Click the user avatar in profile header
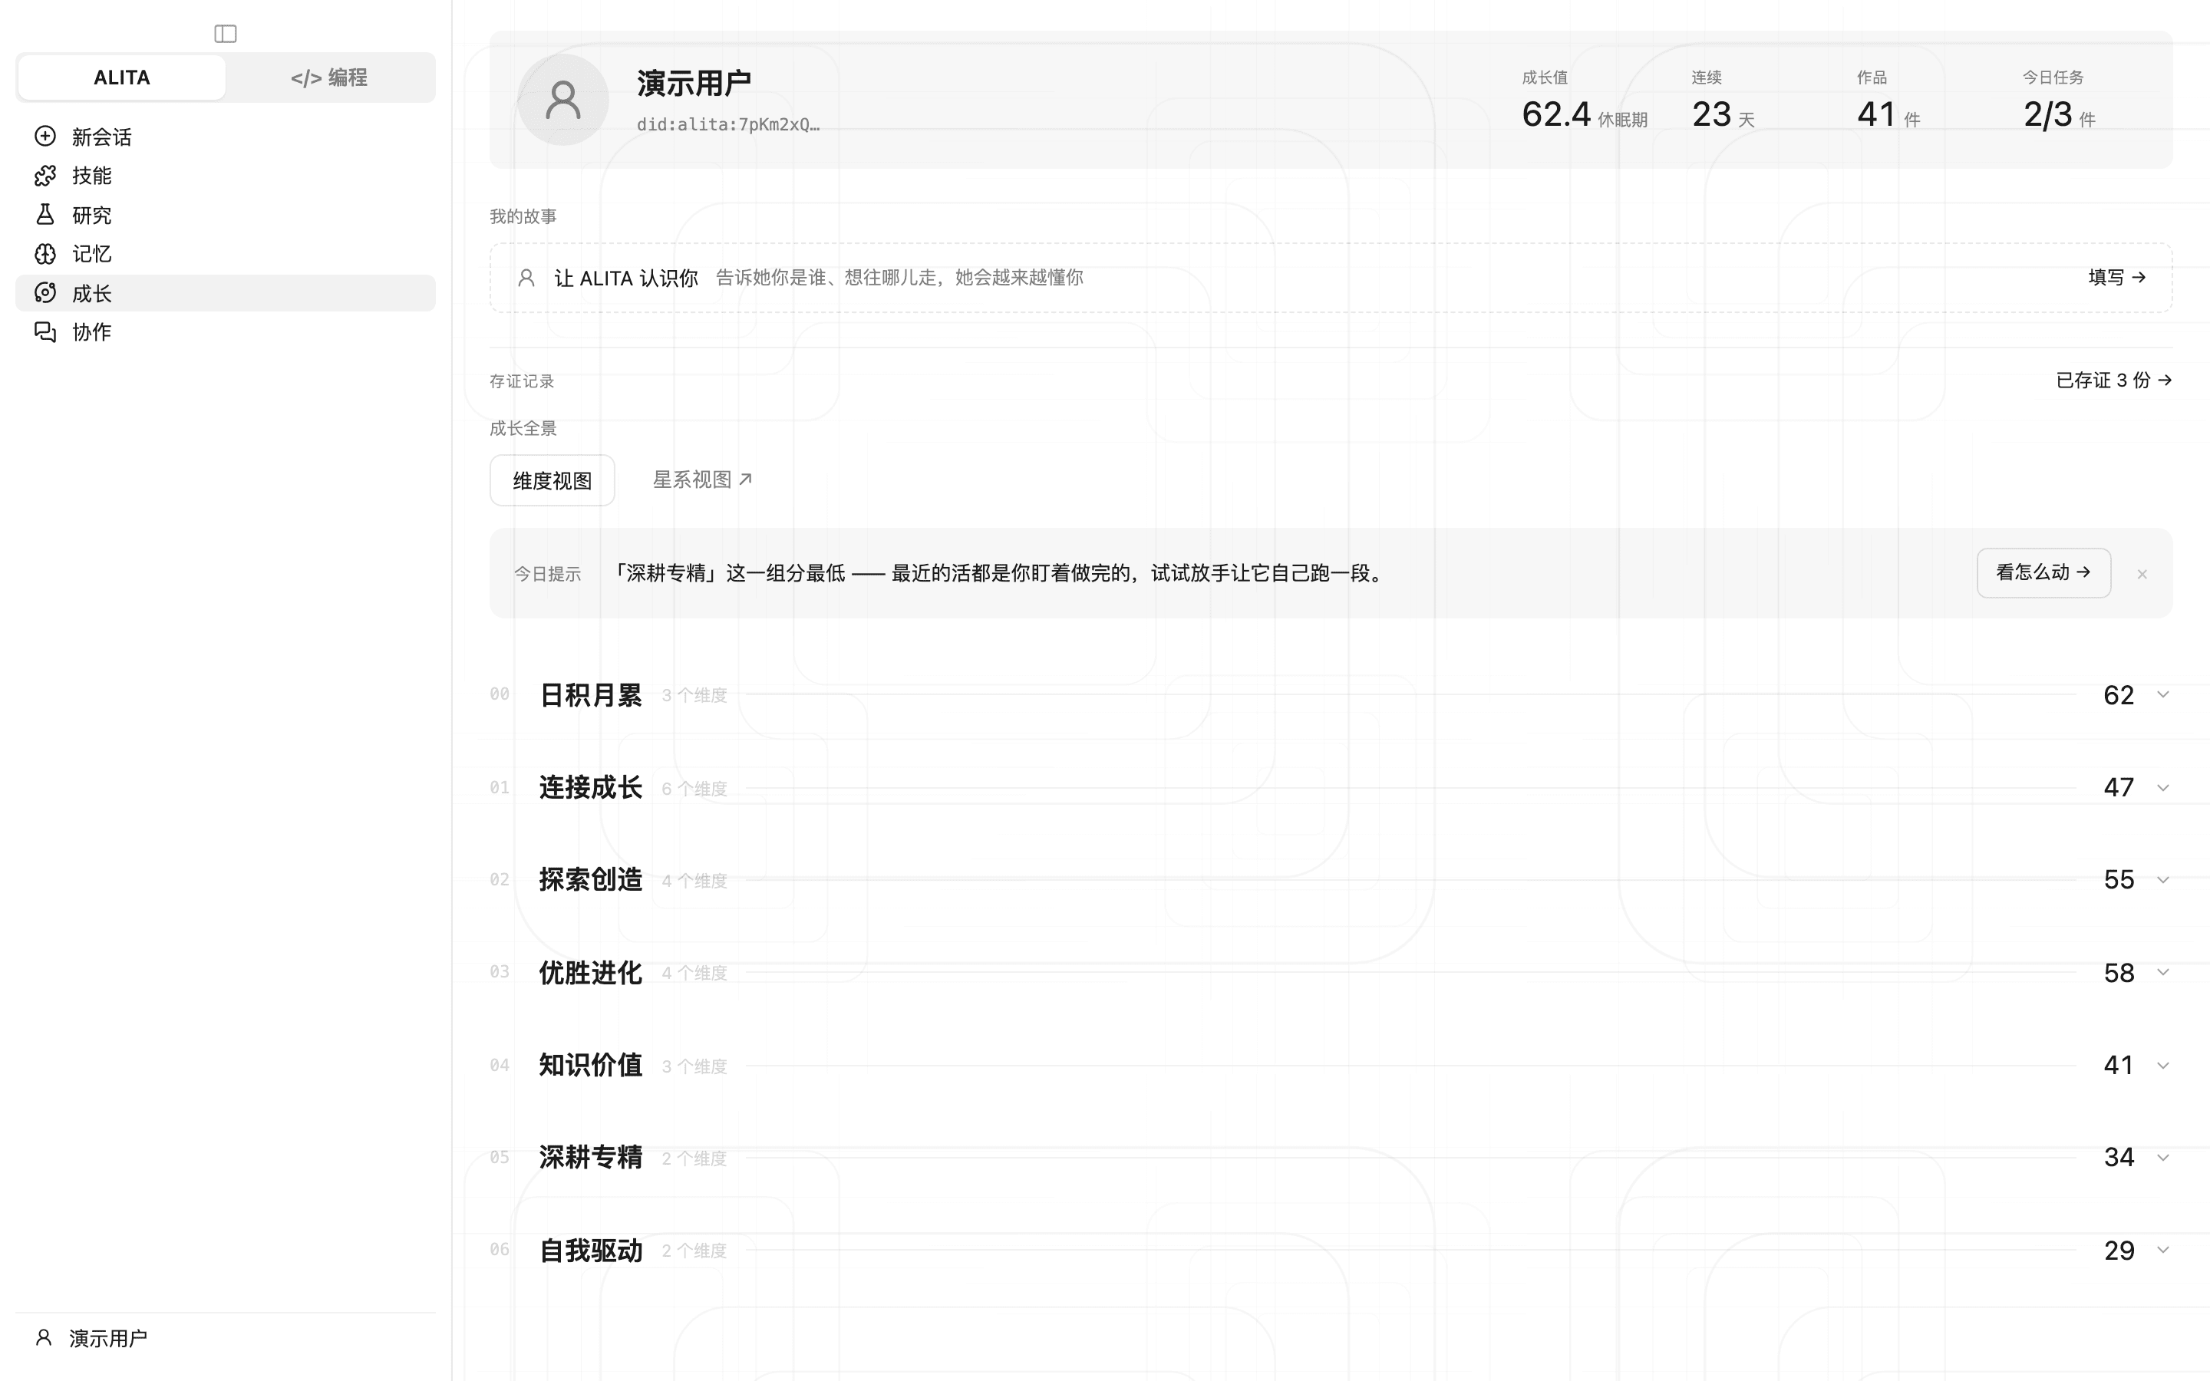Viewport: 2210px width, 1381px height. [562, 100]
